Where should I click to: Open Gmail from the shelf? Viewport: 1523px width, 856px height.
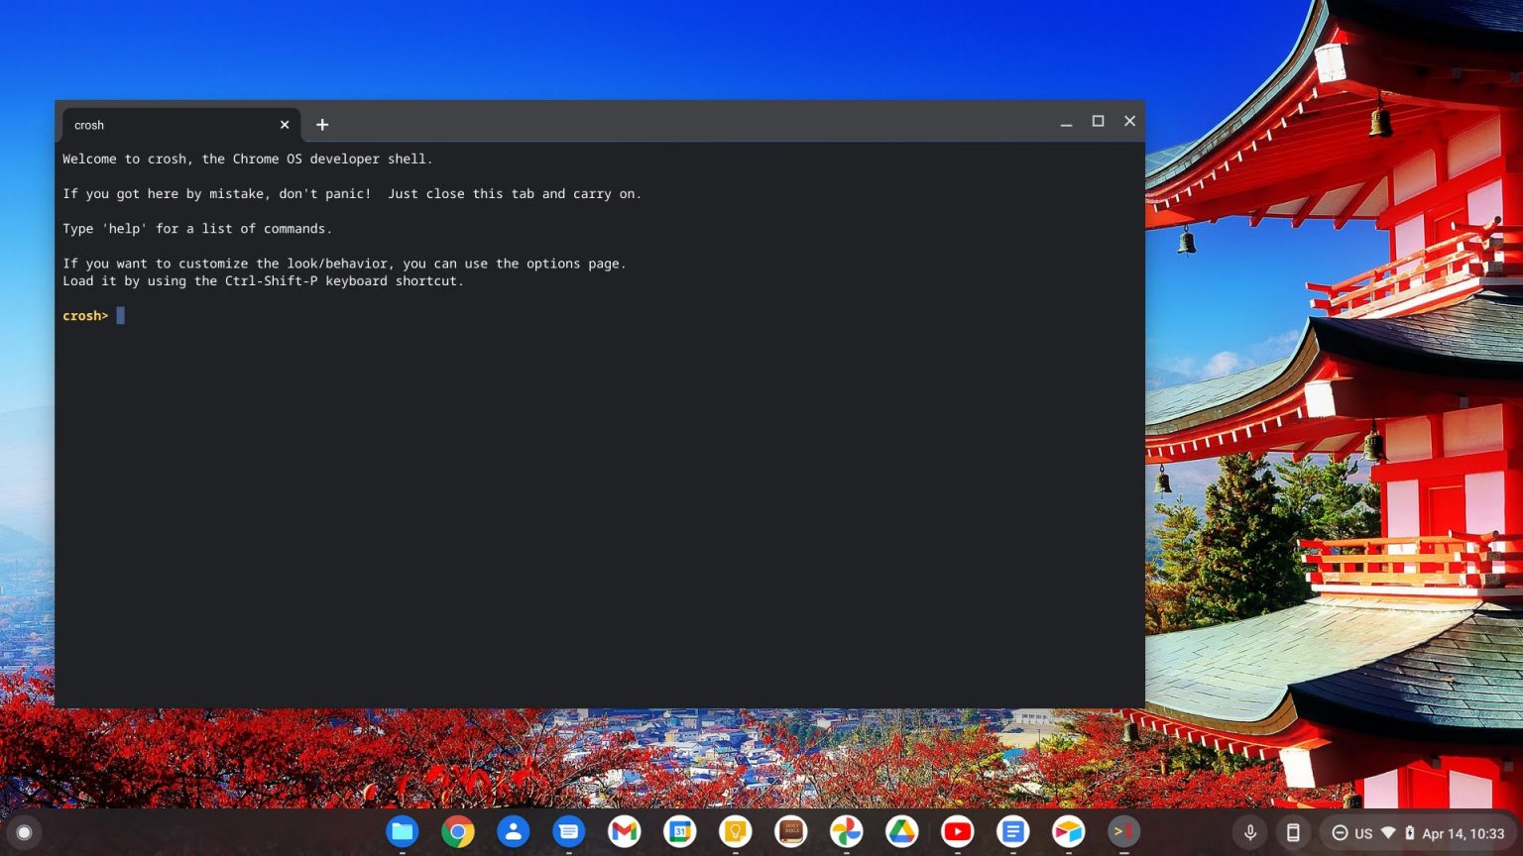click(x=625, y=831)
